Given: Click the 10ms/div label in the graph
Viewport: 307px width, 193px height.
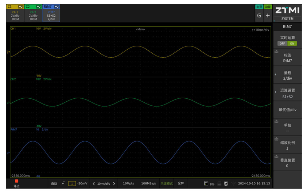Looking at the screenshot, I should (261, 30).
